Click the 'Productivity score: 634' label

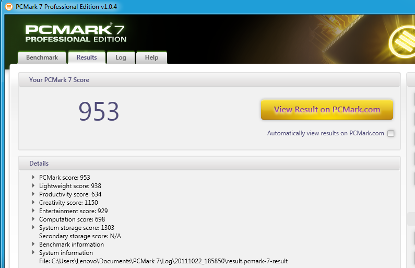tap(70, 194)
